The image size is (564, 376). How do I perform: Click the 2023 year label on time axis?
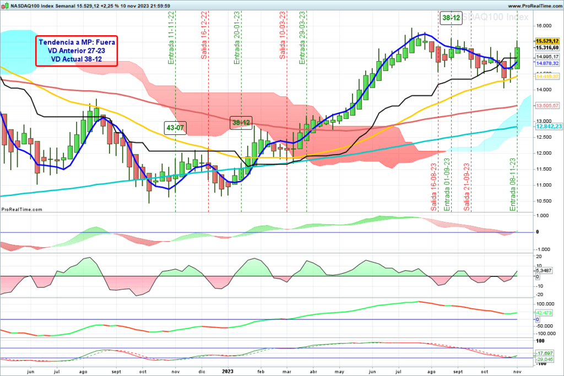(x=227, y=372)
